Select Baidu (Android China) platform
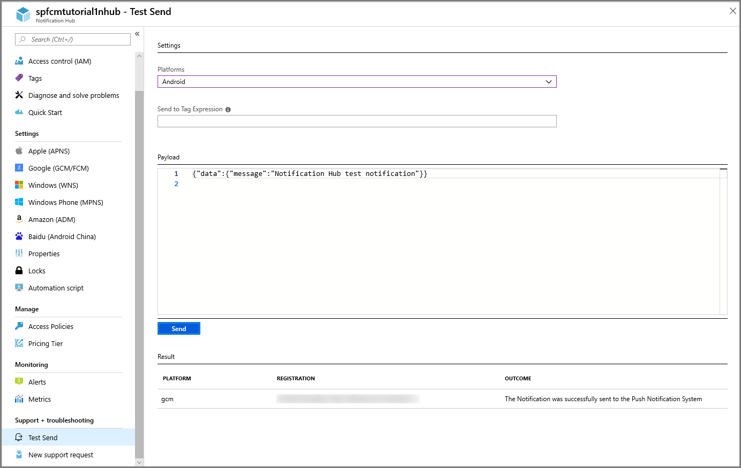 tap(62, 236)
